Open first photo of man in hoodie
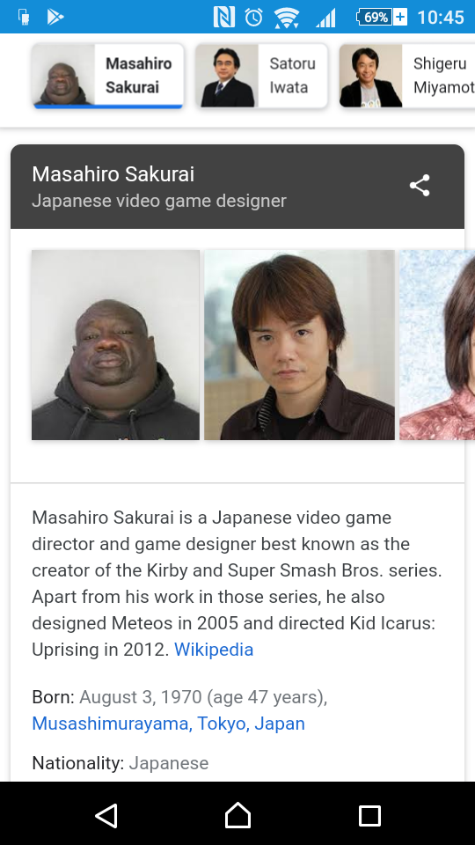475x845 pixels. 115,345
